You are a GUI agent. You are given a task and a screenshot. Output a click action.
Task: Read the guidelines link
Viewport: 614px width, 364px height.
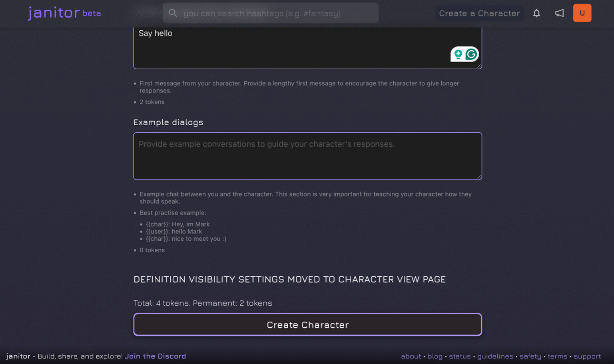495,356
